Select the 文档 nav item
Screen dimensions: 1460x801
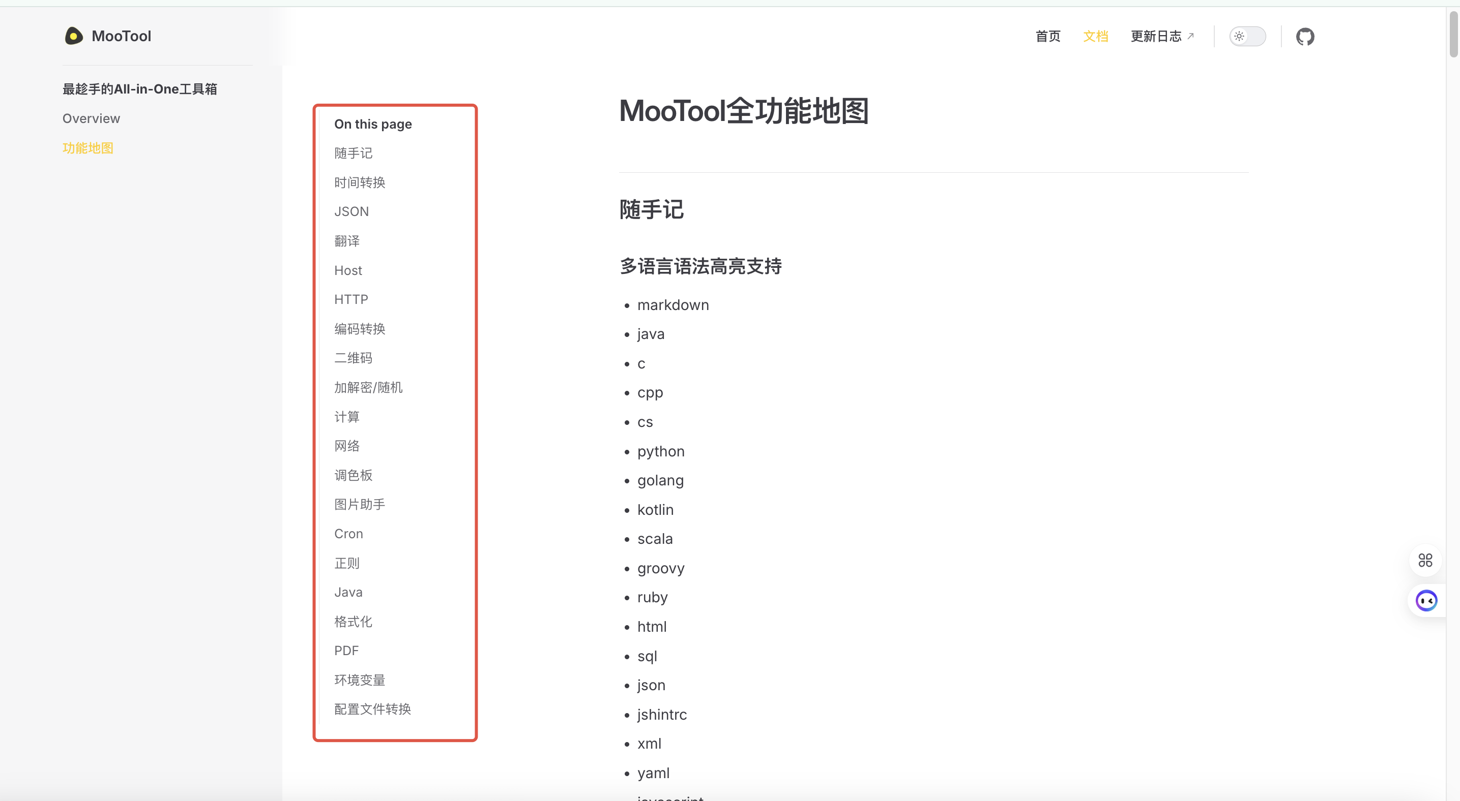coord(1095,36)
